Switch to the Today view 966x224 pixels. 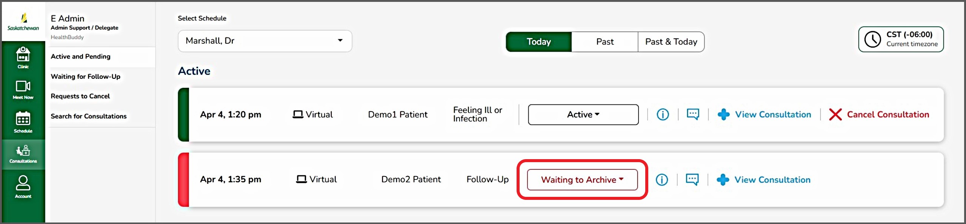538,42
